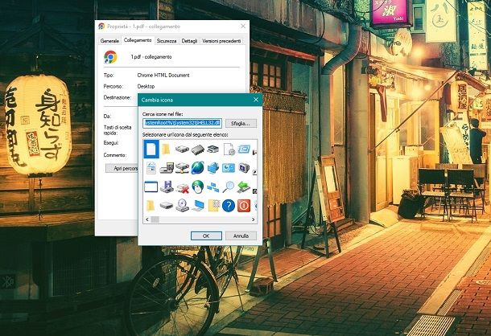The width and height of the screenshot is (491, 336).
Task: Choose the Internet Explorer globe icon
Action: (197, 168)
